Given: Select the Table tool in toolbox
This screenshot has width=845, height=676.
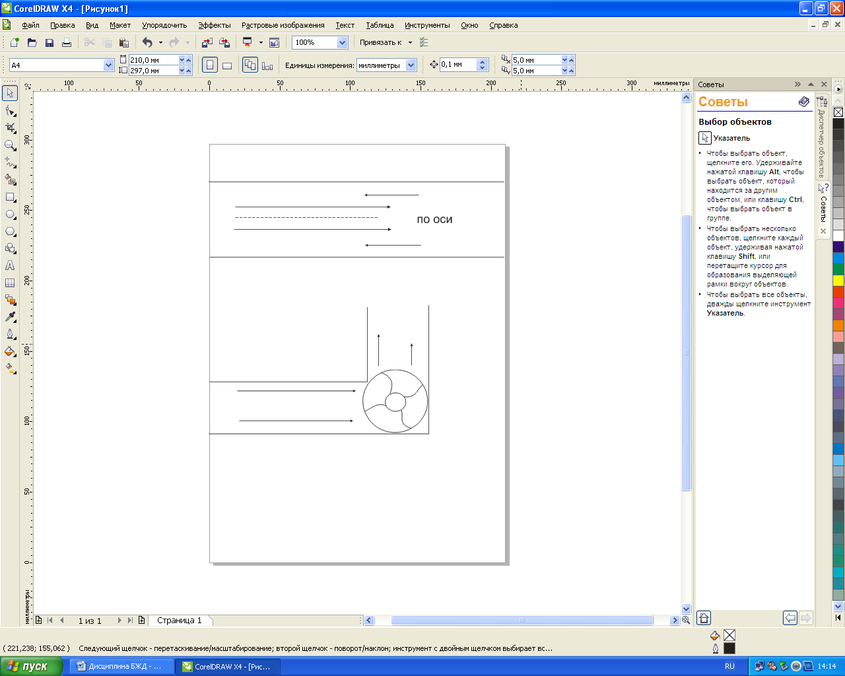Looking at the screenshot, I should click(10, 283).
